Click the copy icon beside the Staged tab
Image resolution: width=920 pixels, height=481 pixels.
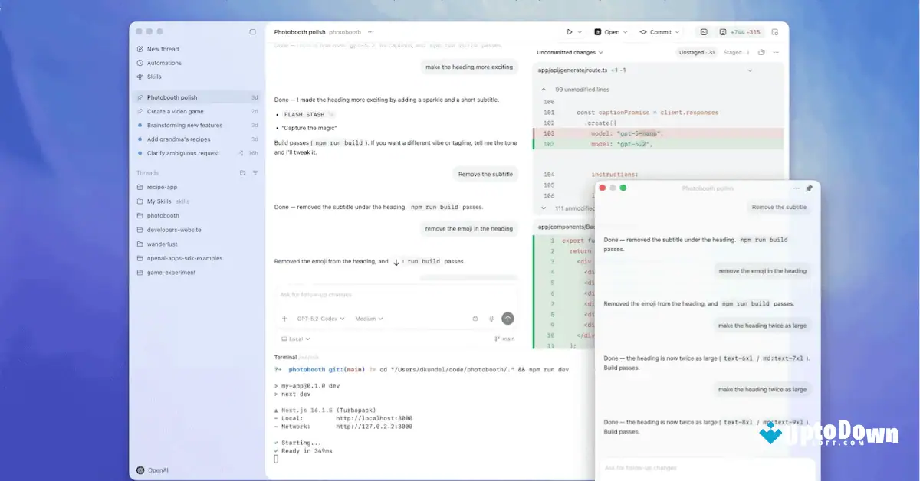coord(761,54)
